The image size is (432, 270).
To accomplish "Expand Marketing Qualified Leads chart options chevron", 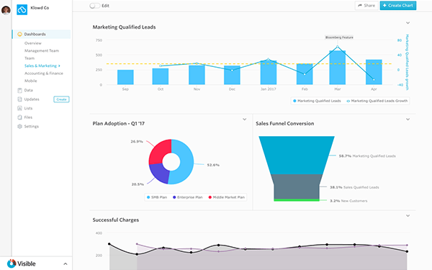I will 408,23.
